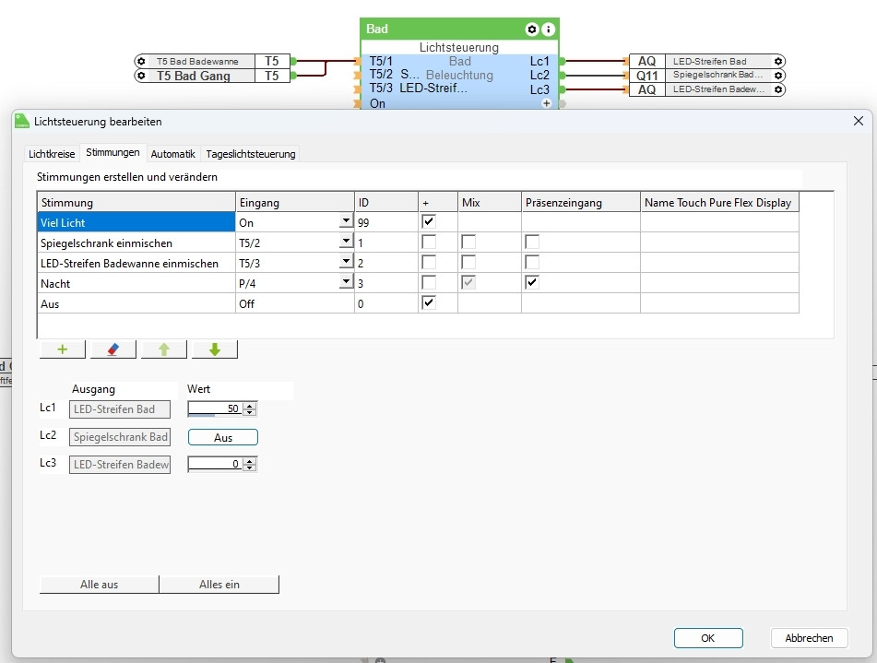
Task: Switch to the Lichtkreise tab
Action: click(x=52, y=154)
